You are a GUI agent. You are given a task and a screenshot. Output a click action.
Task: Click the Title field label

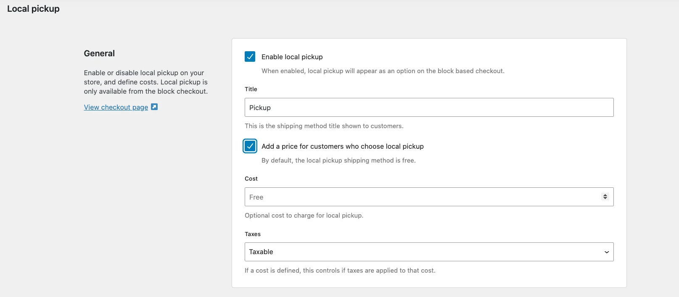[x=251, y=89]
